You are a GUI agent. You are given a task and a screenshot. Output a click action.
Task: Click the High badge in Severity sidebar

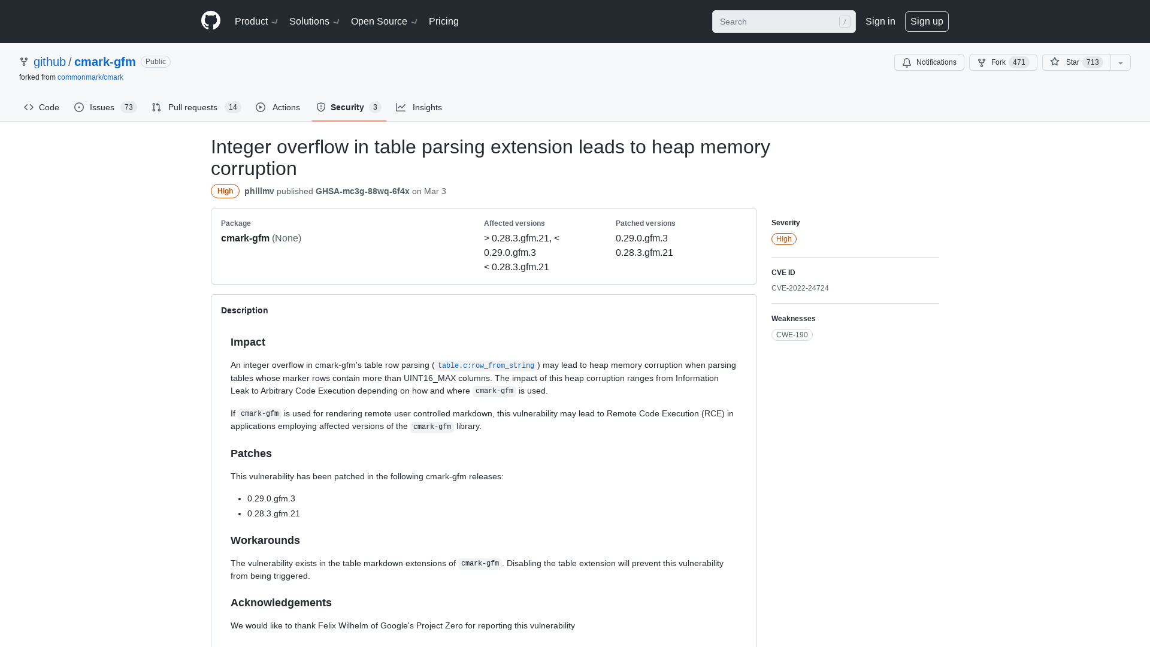[x=784, y=239]
